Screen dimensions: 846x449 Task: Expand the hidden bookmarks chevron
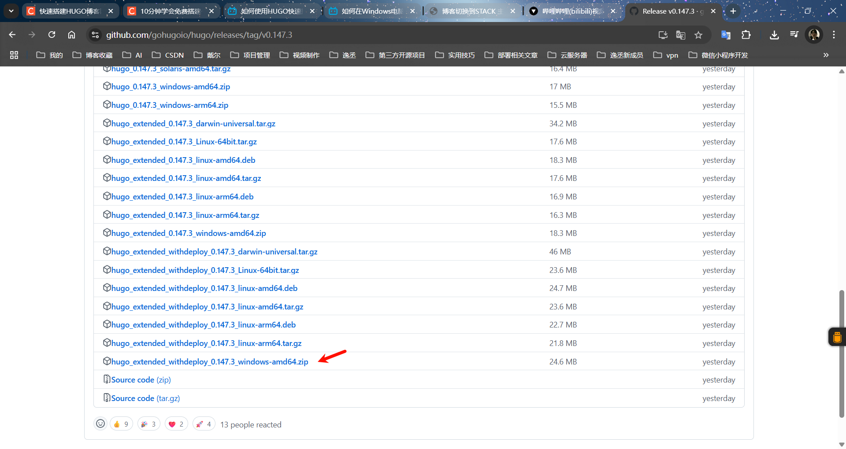point(826,55)
